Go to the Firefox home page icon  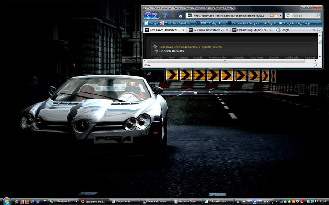tap(181, 16)
